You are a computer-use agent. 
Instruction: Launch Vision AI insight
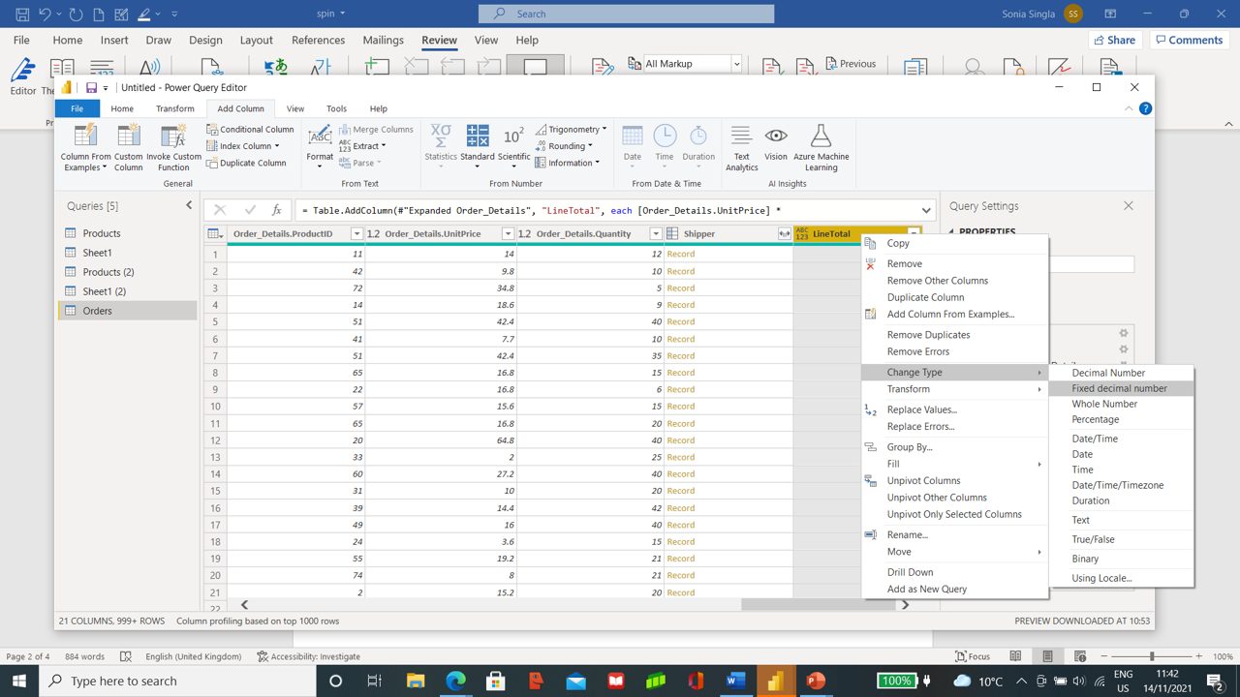pos(776,143)
